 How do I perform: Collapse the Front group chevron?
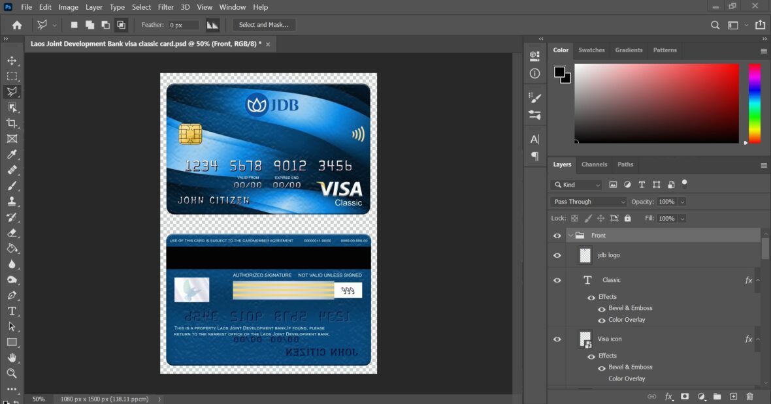(570, 236)
